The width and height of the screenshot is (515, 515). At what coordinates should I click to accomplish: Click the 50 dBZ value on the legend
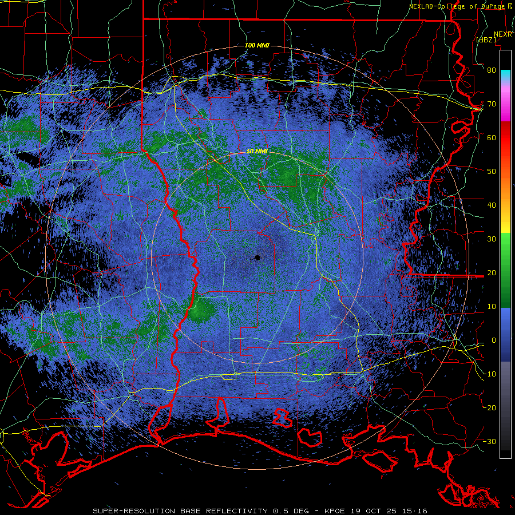pyautogui.click(x=492, y=172)
